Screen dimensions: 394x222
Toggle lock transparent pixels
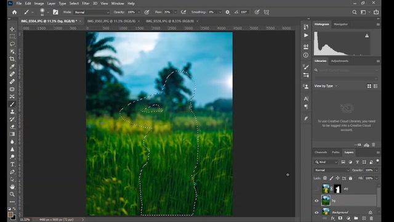tap(325, 178)
